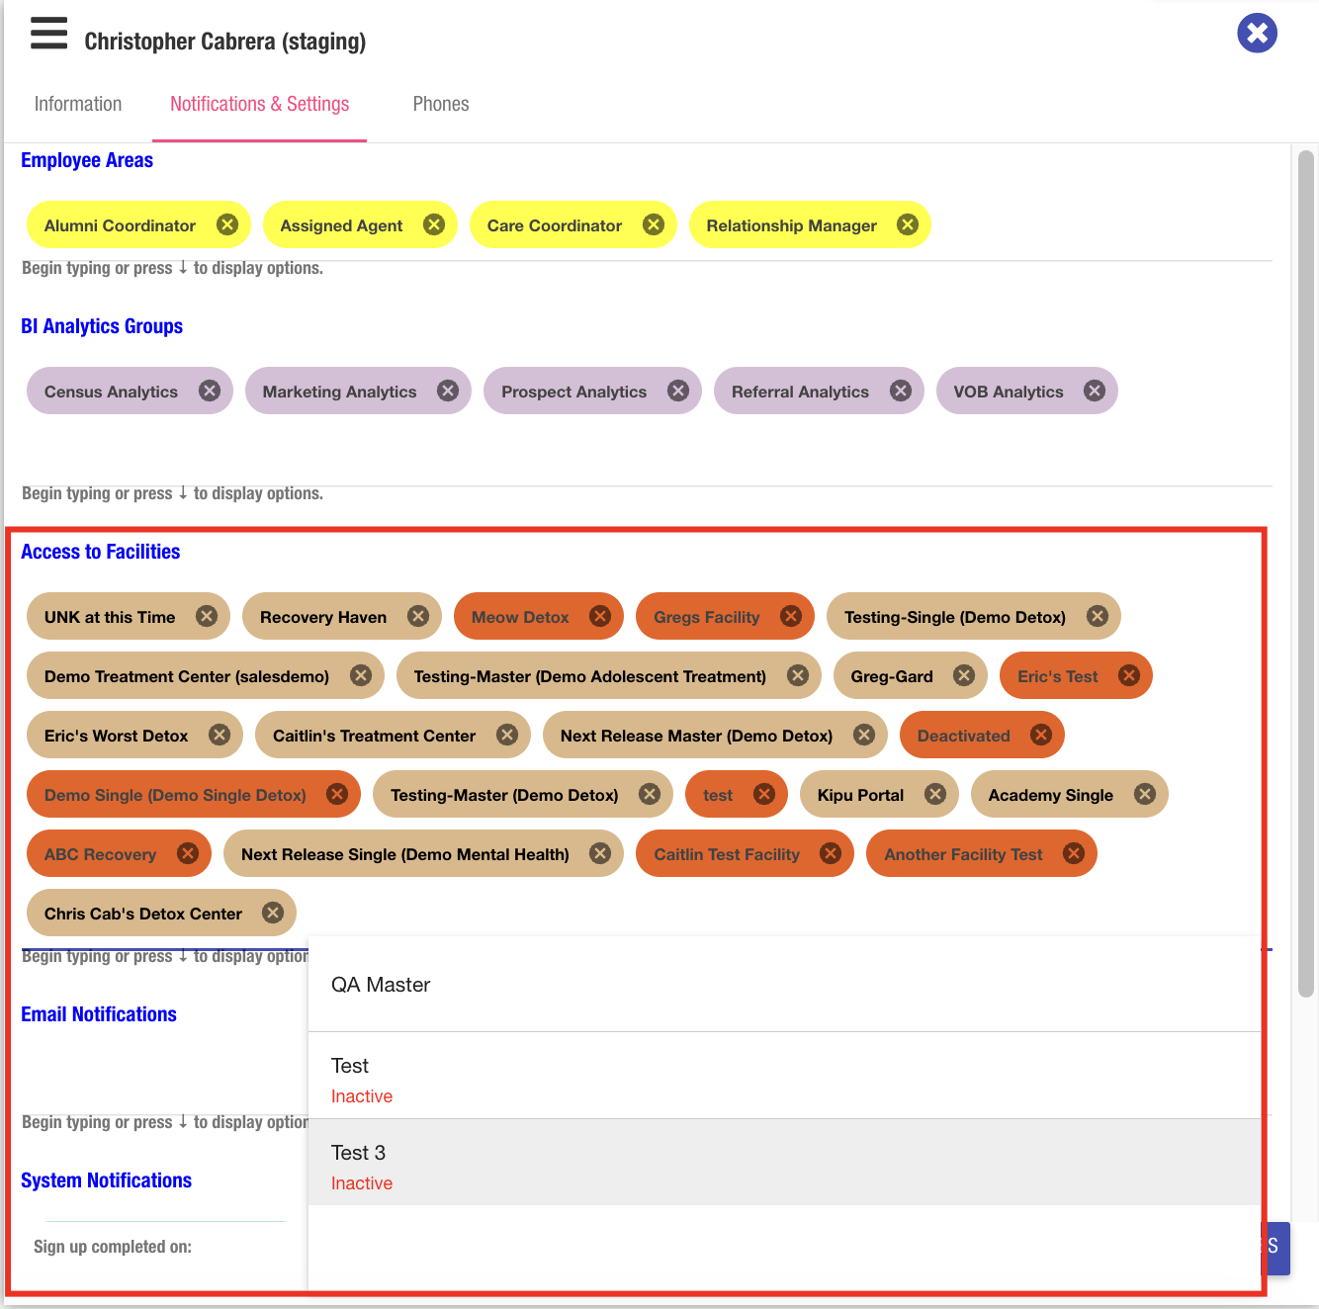1319x1309 pixels.
Task: Close the Christopher Cabrera panel
Action: click(x=1257, y=34)
